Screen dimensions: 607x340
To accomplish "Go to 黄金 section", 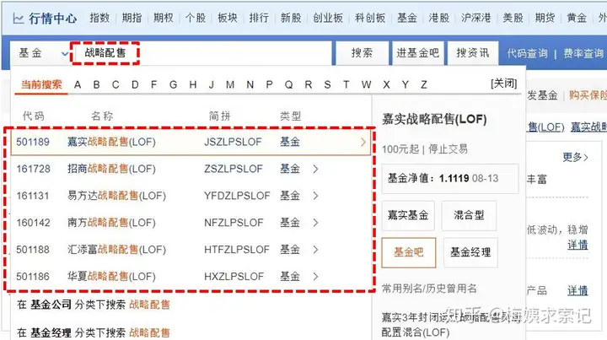I will 577,18.
